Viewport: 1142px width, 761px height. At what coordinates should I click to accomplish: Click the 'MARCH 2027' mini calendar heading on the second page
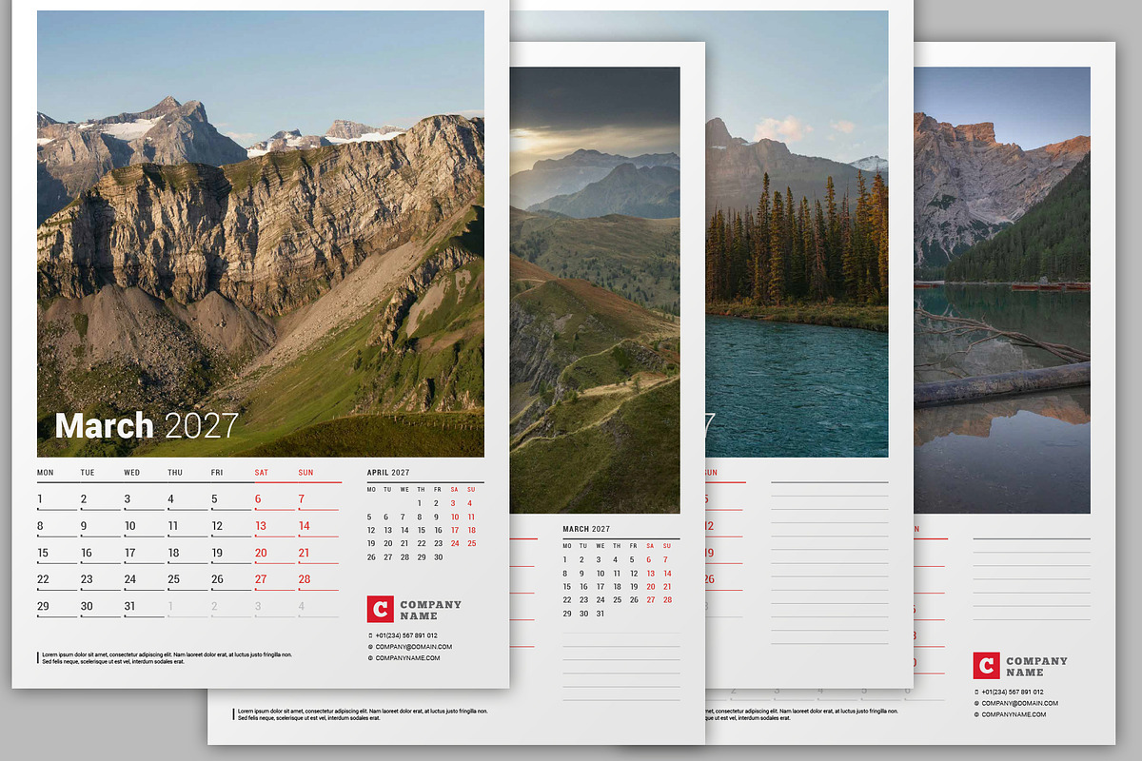tap(586, 529)
